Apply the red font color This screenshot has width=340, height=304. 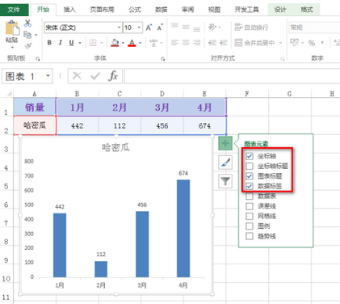click(132, 43)
